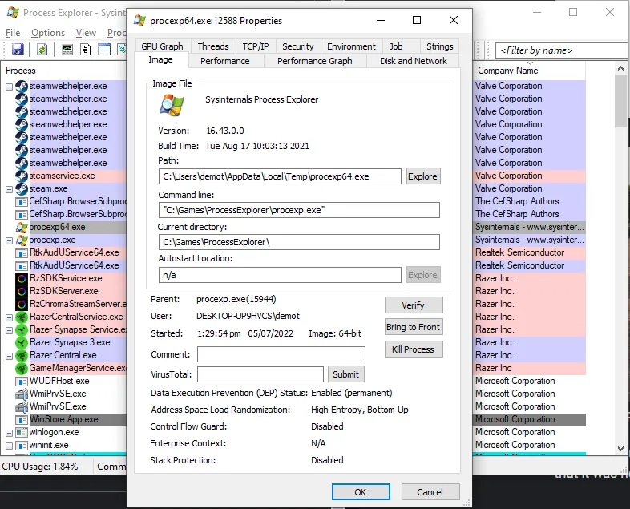The height and width of the screenshot is (509, 630).
Task: Click the Kill Process button
Action: 414,349
